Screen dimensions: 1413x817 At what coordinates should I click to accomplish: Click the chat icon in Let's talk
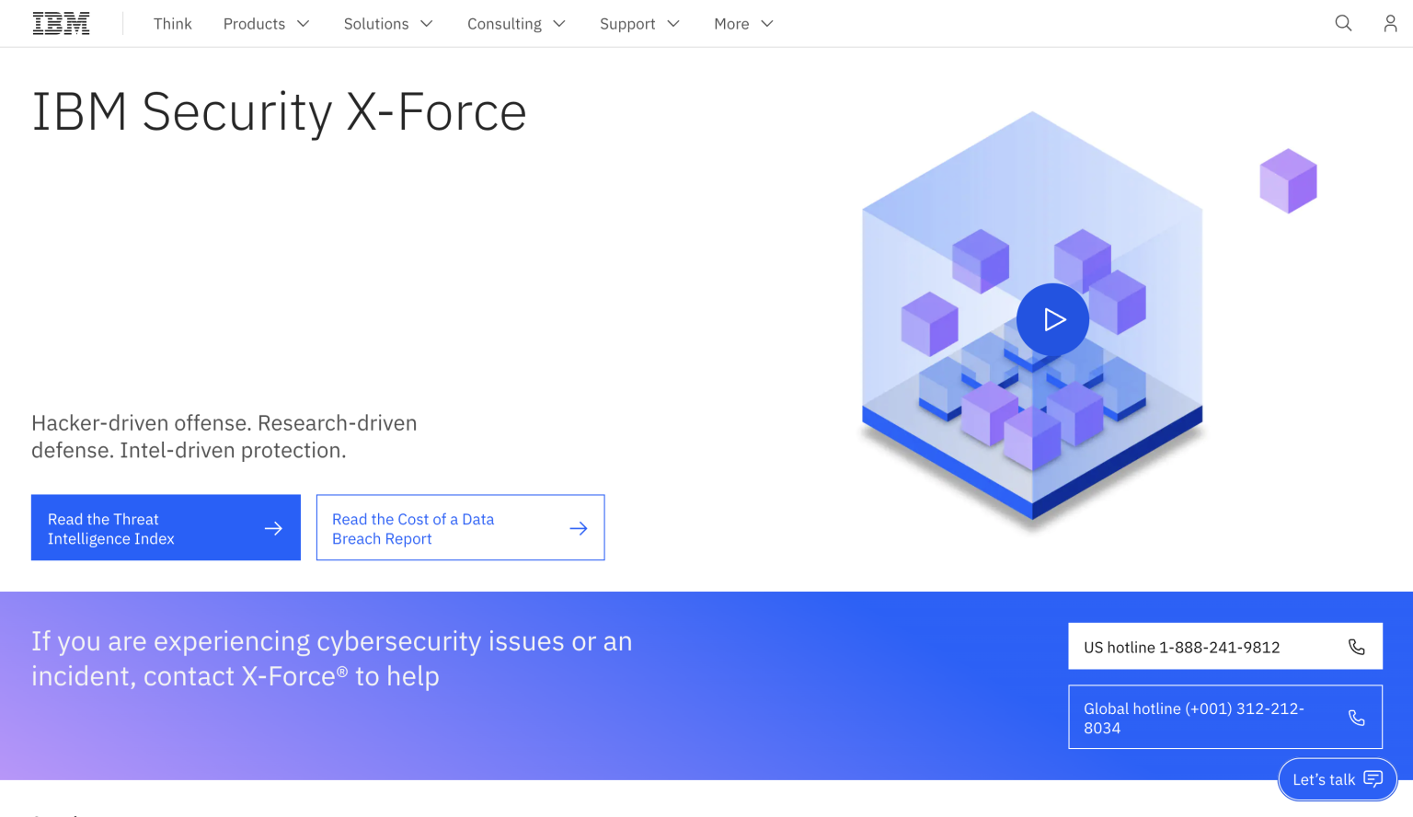pyautogui.click(x=1373, y=779)
